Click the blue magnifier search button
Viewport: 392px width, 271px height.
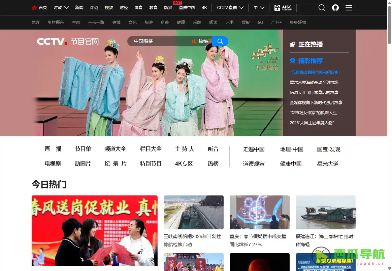coord(220,41)
